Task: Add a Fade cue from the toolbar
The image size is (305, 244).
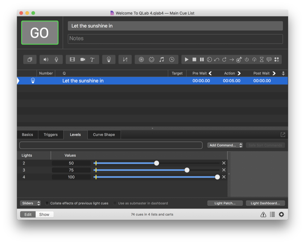Action: [x=125, y=59]
